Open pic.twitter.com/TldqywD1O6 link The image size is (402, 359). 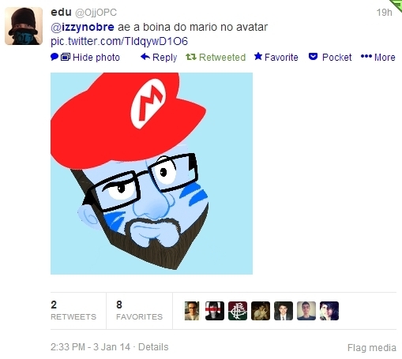[119, 42]
